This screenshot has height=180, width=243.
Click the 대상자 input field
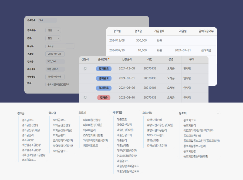coord(60,46)
